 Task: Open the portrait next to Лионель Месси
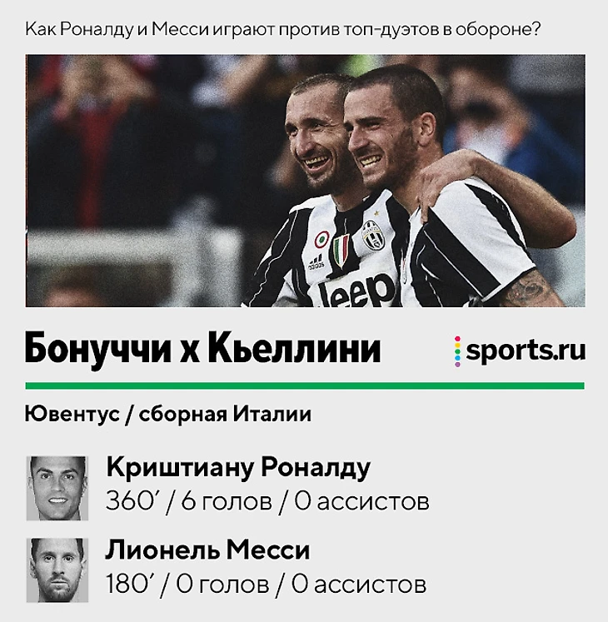pyautogui.click(x=57, y=570)
